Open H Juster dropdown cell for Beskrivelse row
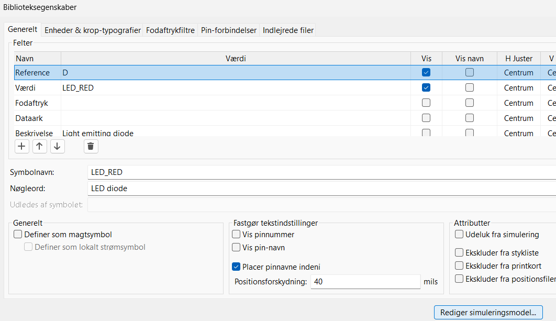The width and height of the screenshot is (556, 321). click(518, 131)
